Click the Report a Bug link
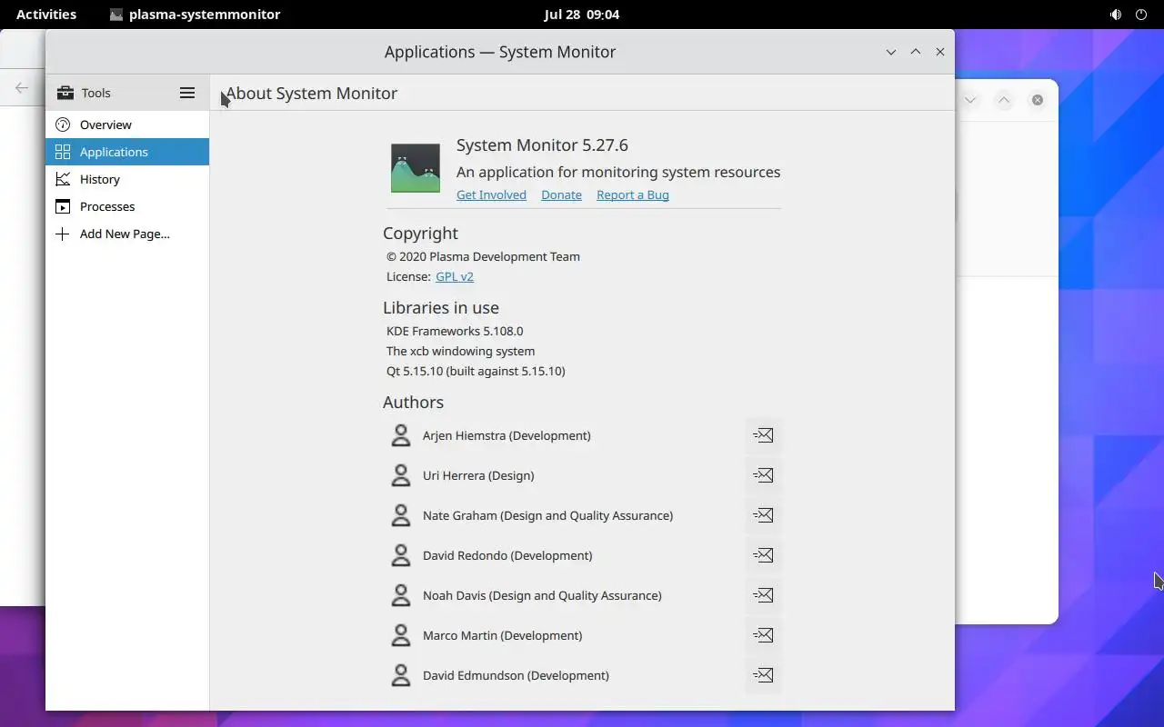The width and height of the screenshot is (1164, 727). point(633,194)
